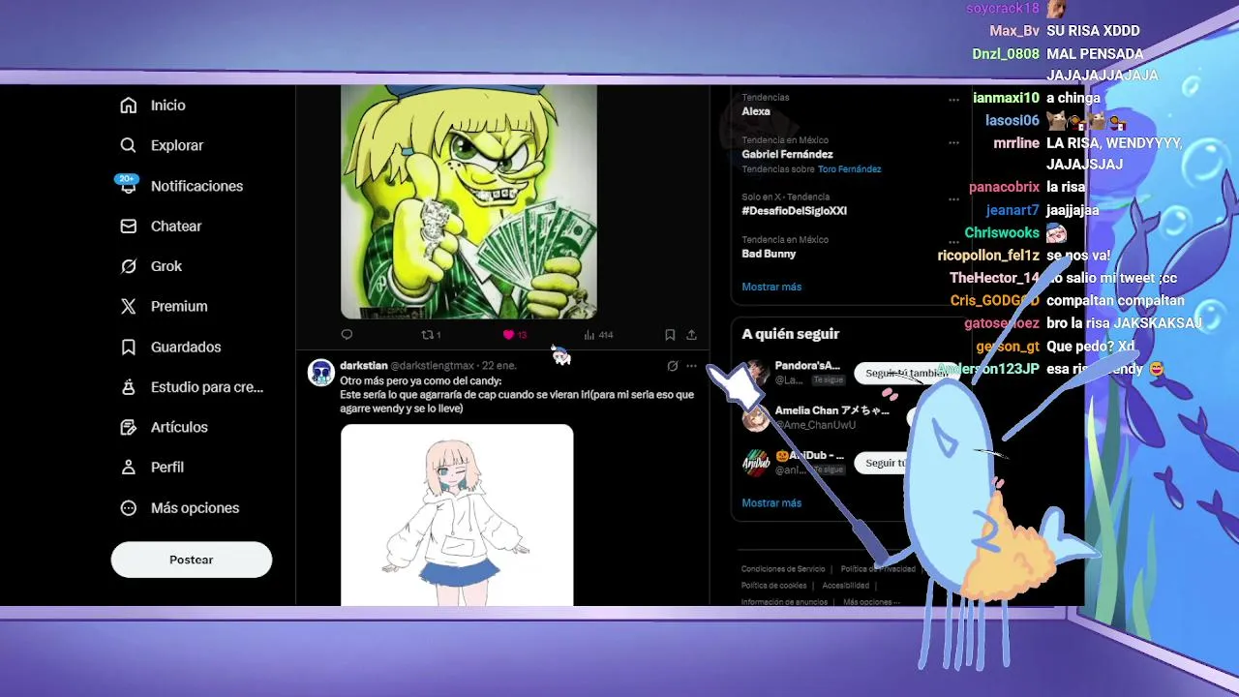This screenshot has width=1239, height=697.
Task: Open Notificaciones bell icon with 20+ badge
Action: tap(128, 185)
